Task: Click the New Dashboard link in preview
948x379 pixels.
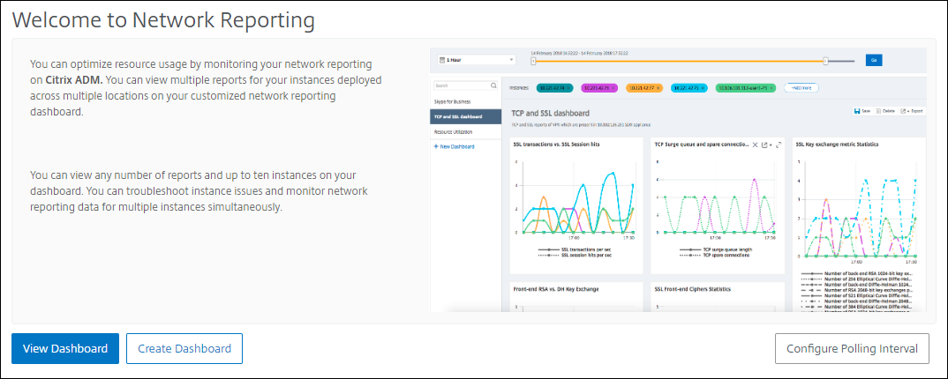Action: (x=454, y=146)
